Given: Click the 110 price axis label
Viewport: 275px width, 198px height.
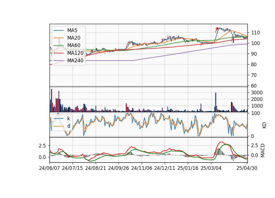Looking at the screenshot, I should [x=256, y=33].
